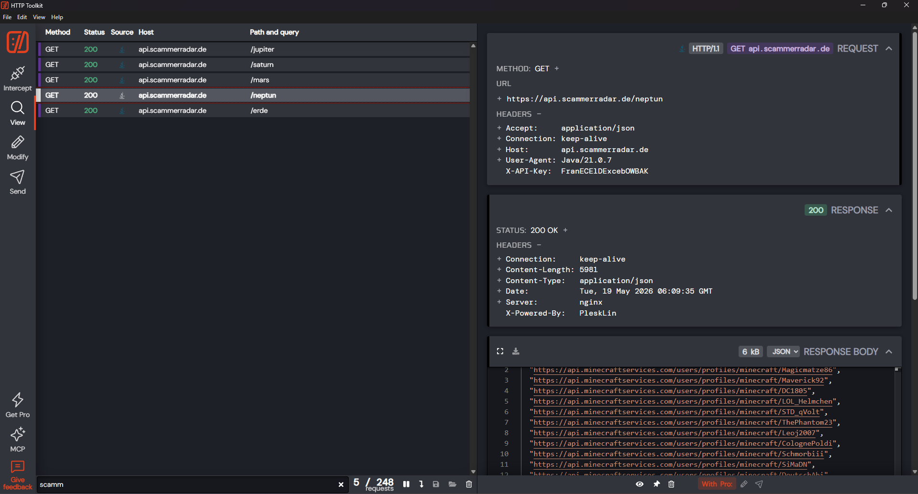Image resolution: width=918 pixels, height=494 pixels.
Task: Pin the selected exchange with the pin icon
Action: 656,484
